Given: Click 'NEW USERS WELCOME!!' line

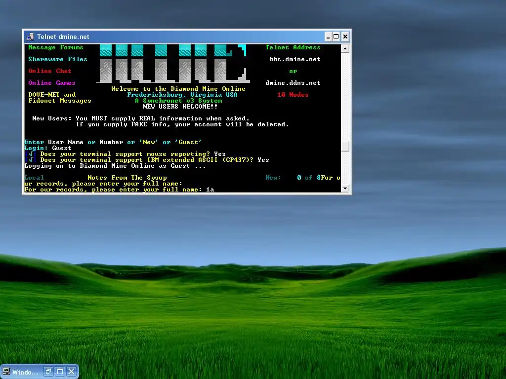Looking at the screenshot, I should point(180,107).
